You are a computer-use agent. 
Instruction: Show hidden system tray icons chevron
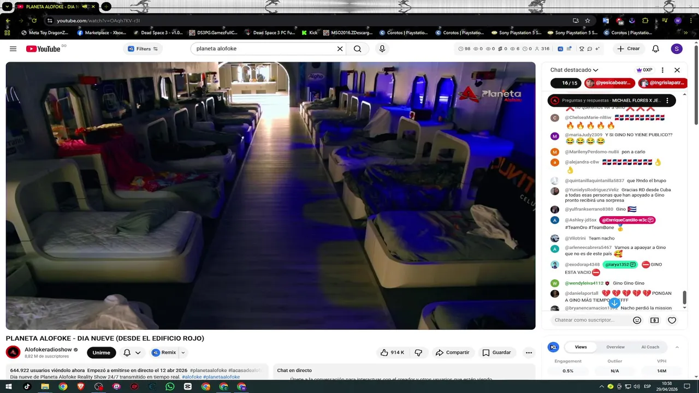pos(601,386)
